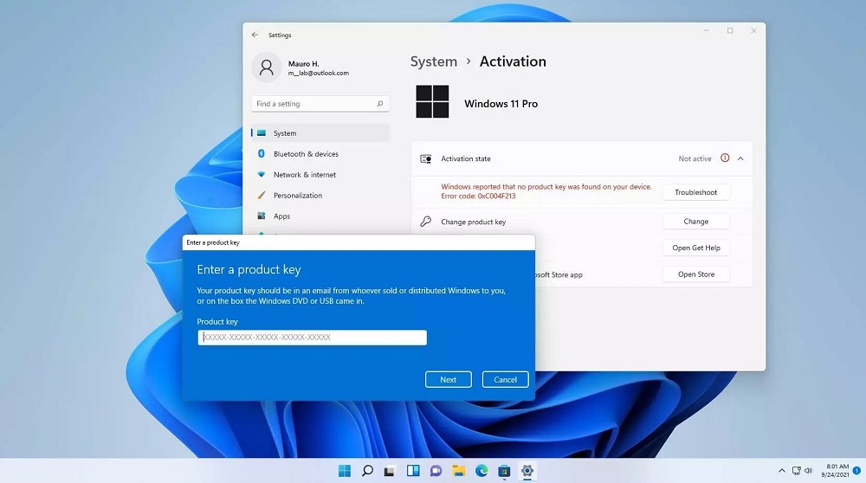Click m_lab@outlook.com account email
The image size is (866, 483).
[318, 73]
